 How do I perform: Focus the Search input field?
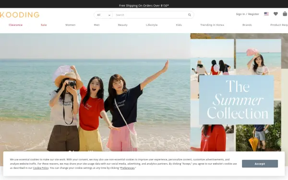tap(150, 15)
